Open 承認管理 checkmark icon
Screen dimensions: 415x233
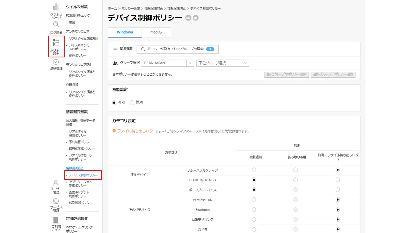coord(56,62)
